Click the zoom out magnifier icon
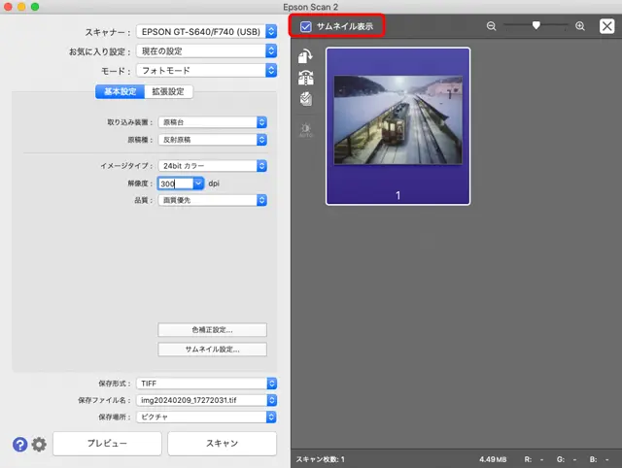 [491, 26]
